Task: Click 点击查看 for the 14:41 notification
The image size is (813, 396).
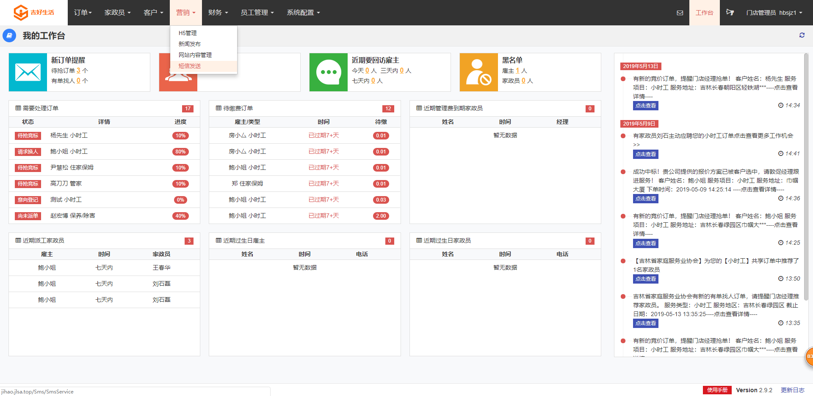Action: click(645, 154)
